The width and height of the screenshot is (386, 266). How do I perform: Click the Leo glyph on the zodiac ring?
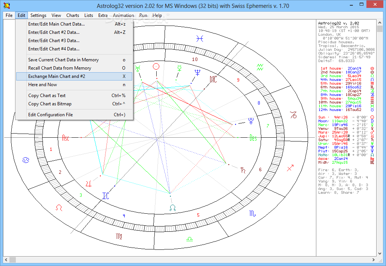coord(59,208)
